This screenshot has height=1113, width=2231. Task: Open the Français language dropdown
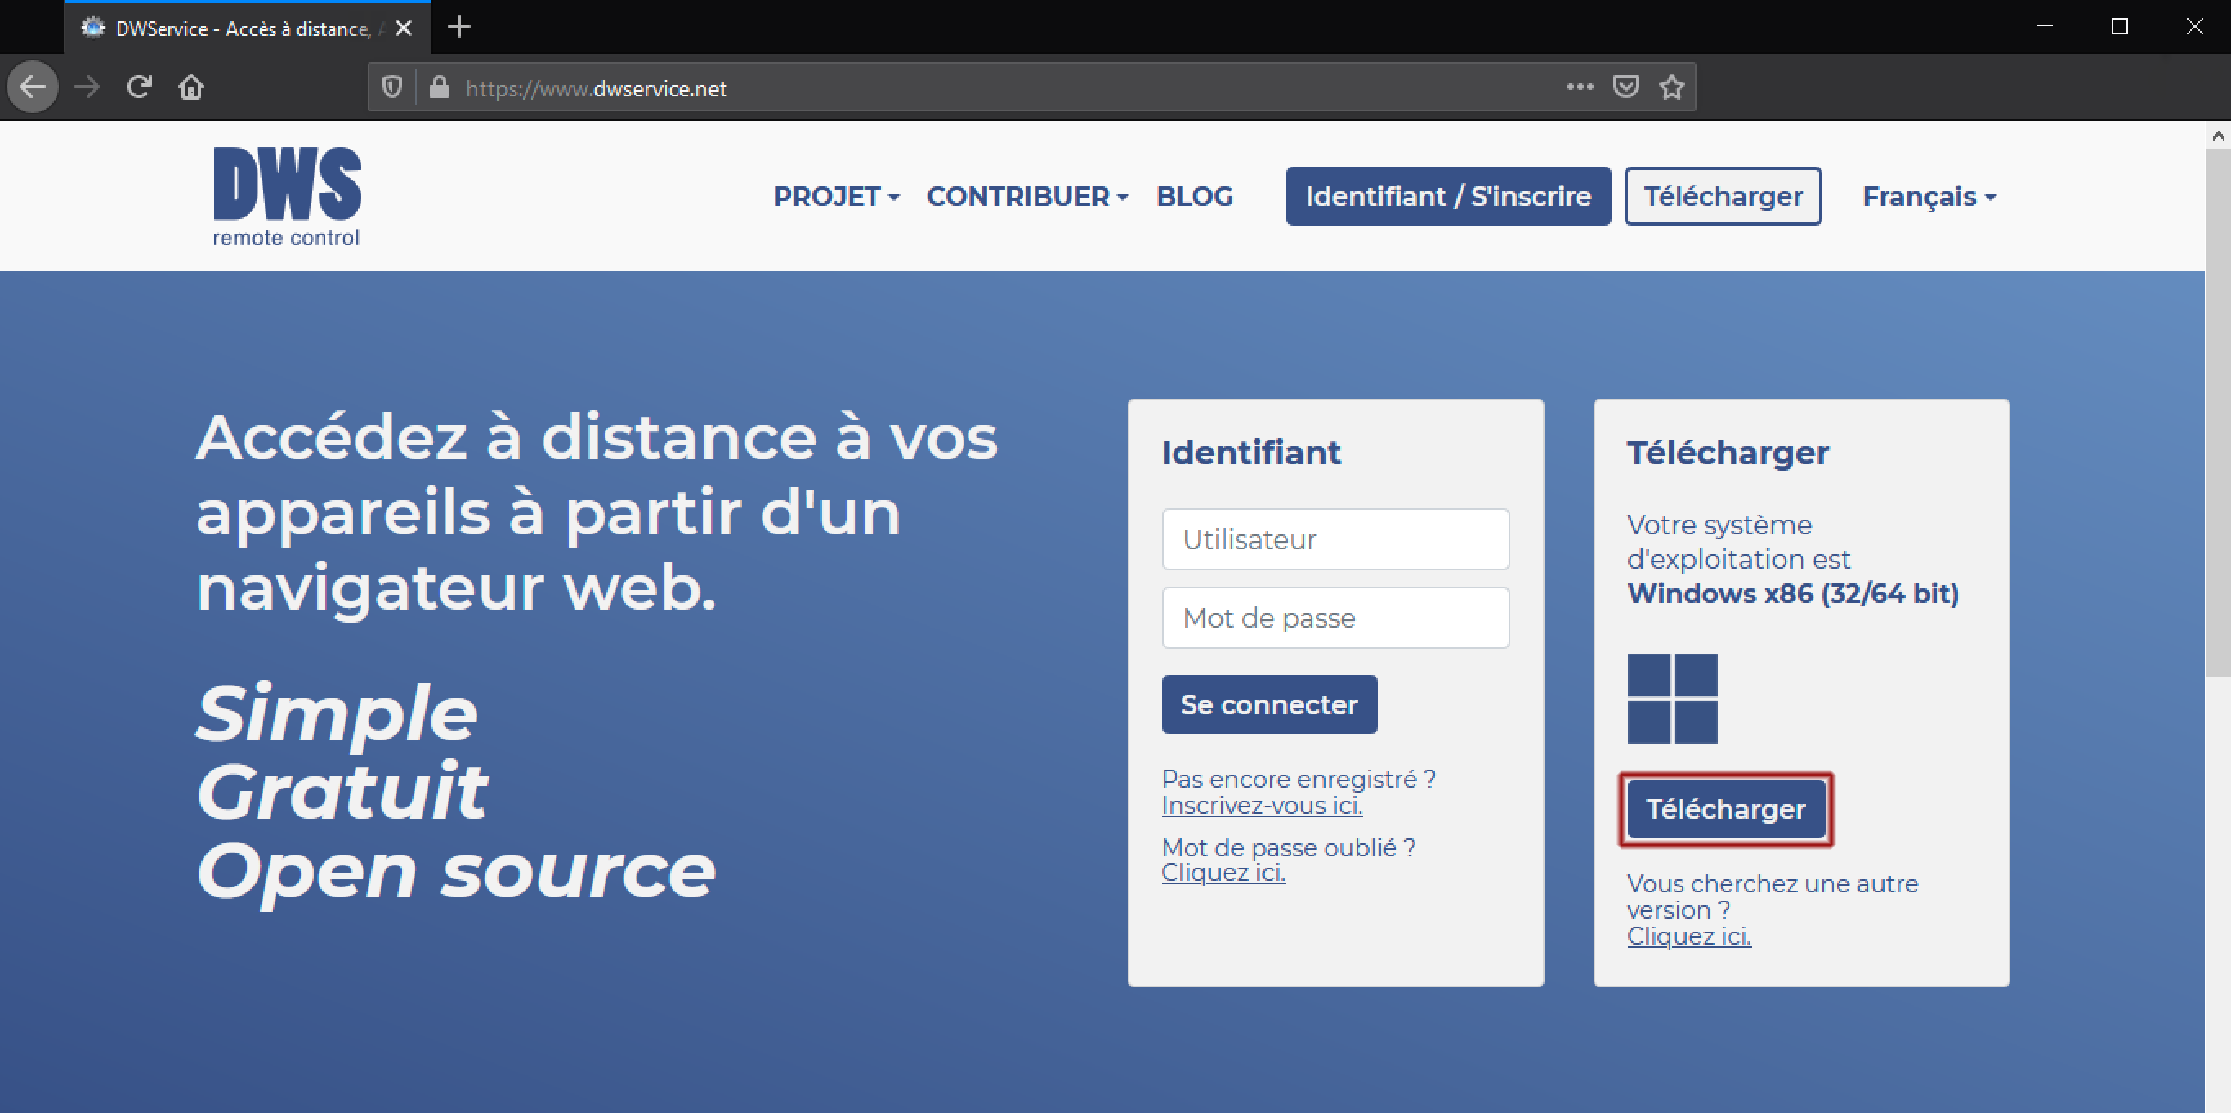point(1929,197)
